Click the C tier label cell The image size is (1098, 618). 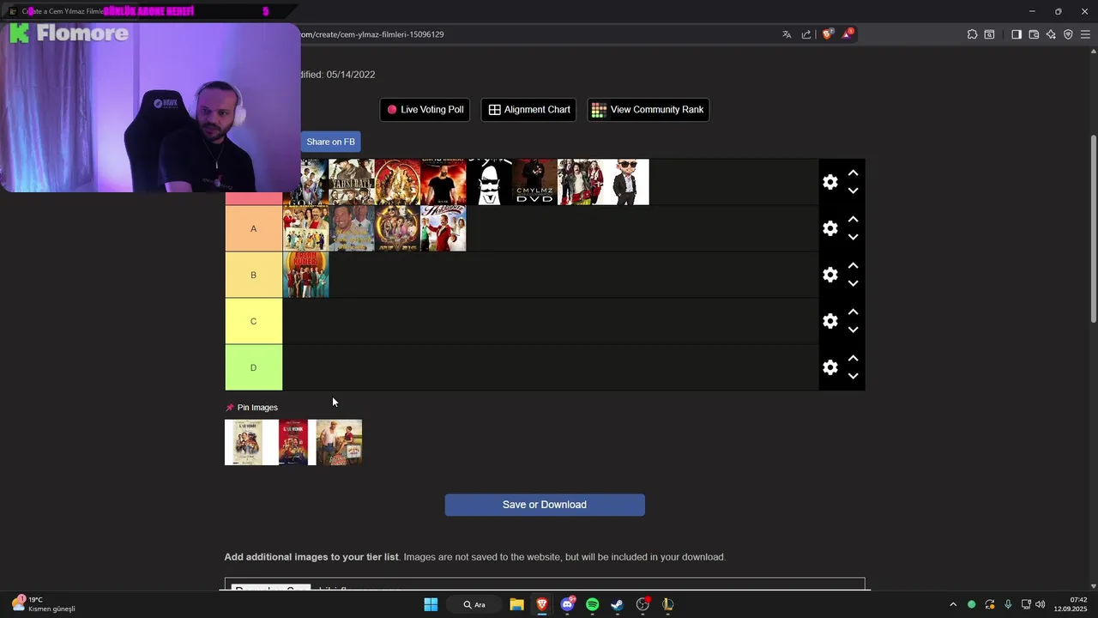point(253,321)
